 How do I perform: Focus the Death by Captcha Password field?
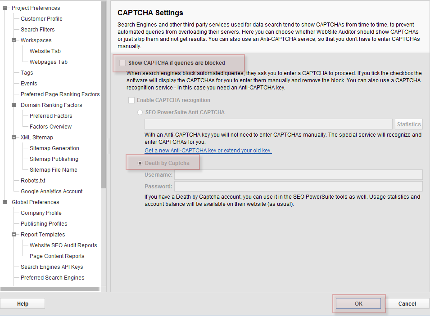pos(299,187)
